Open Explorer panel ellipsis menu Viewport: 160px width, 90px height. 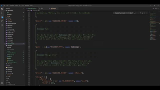23,8
